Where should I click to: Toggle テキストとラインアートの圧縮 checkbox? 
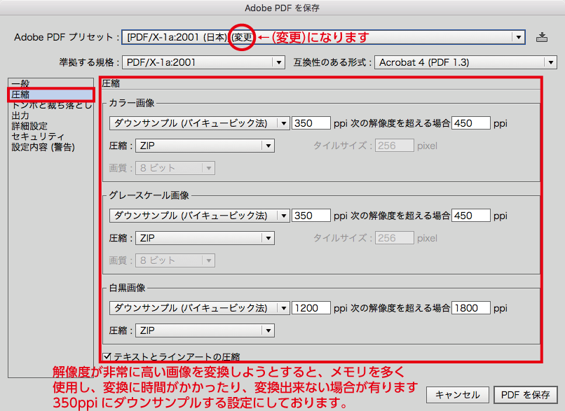(x=107, y=356)
